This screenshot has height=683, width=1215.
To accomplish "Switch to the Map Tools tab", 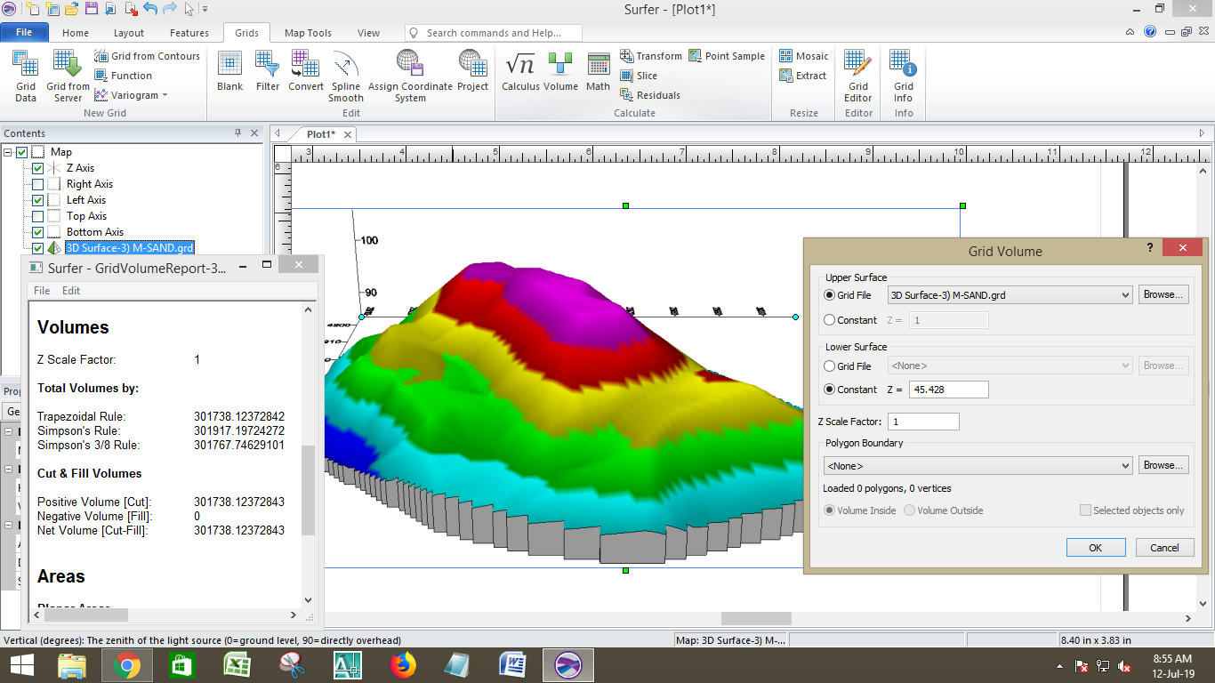I will point(308,33).
